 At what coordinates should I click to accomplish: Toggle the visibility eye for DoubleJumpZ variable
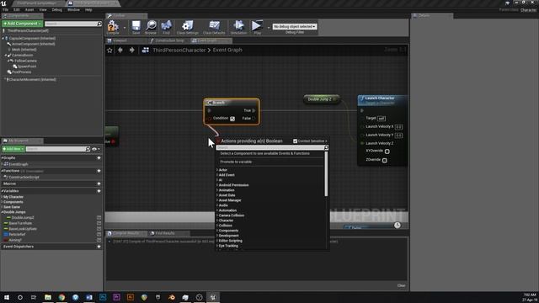point(99,218)
